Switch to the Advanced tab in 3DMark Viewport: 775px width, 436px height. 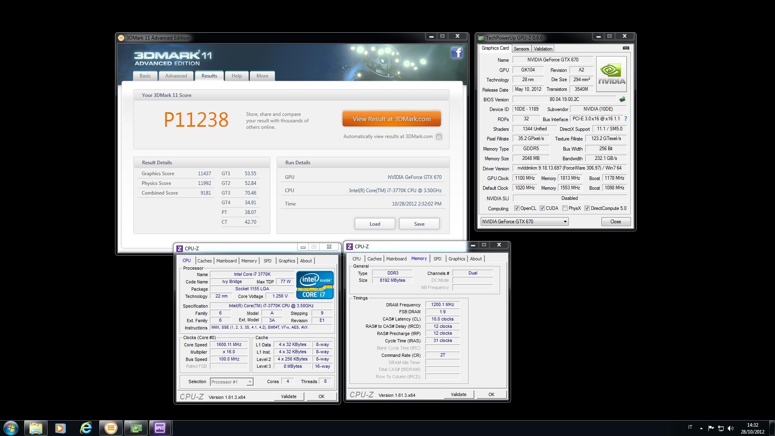(x=176, y=76)
